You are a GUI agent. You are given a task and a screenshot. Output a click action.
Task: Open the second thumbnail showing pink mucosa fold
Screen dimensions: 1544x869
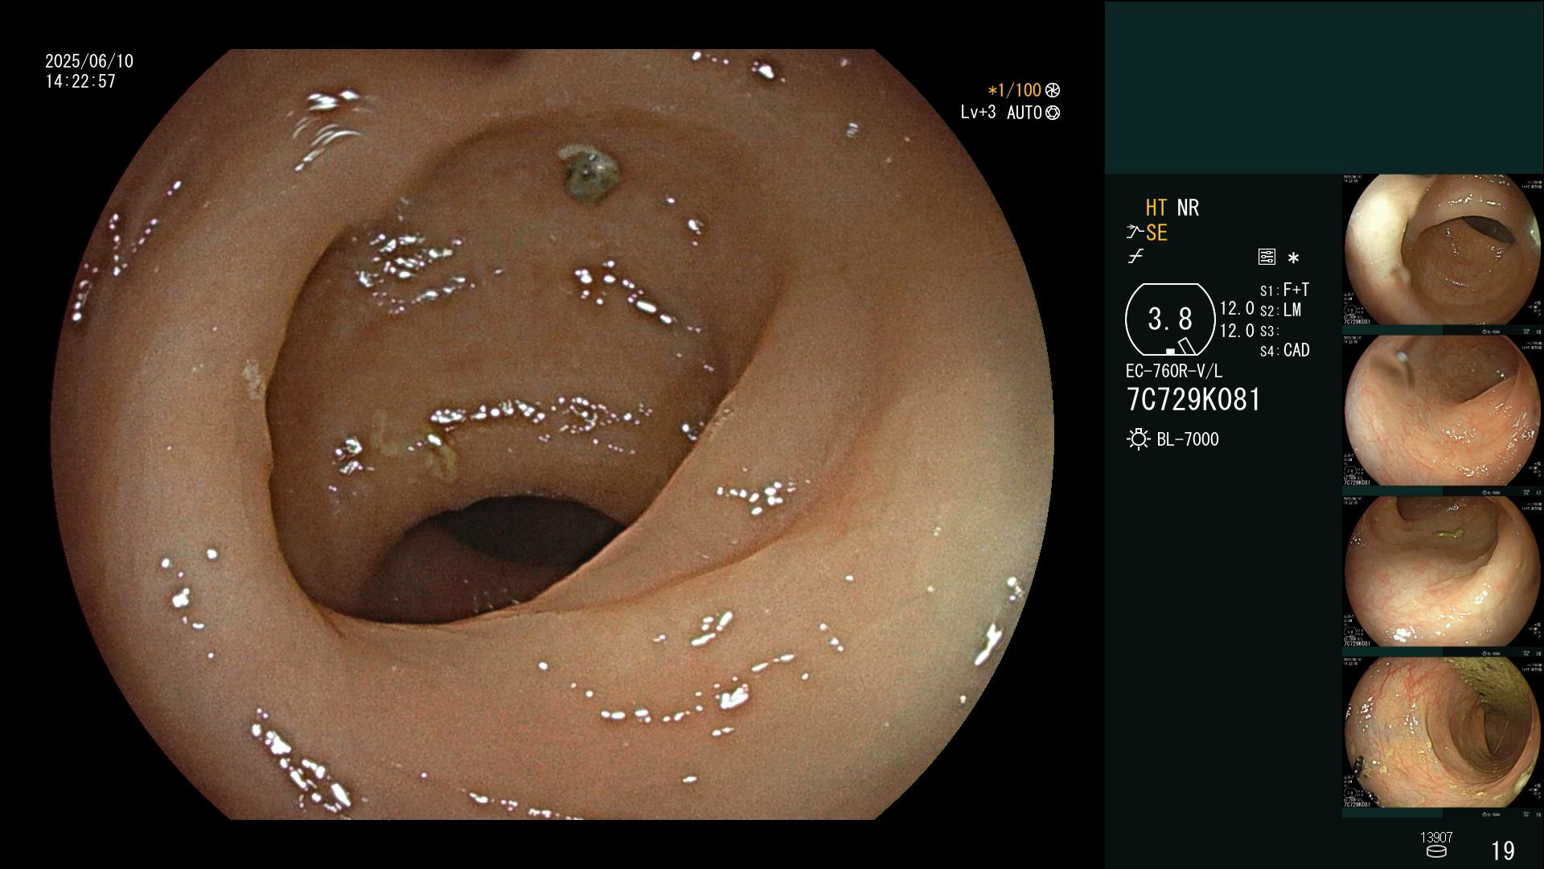click(x=1443, y=411)
